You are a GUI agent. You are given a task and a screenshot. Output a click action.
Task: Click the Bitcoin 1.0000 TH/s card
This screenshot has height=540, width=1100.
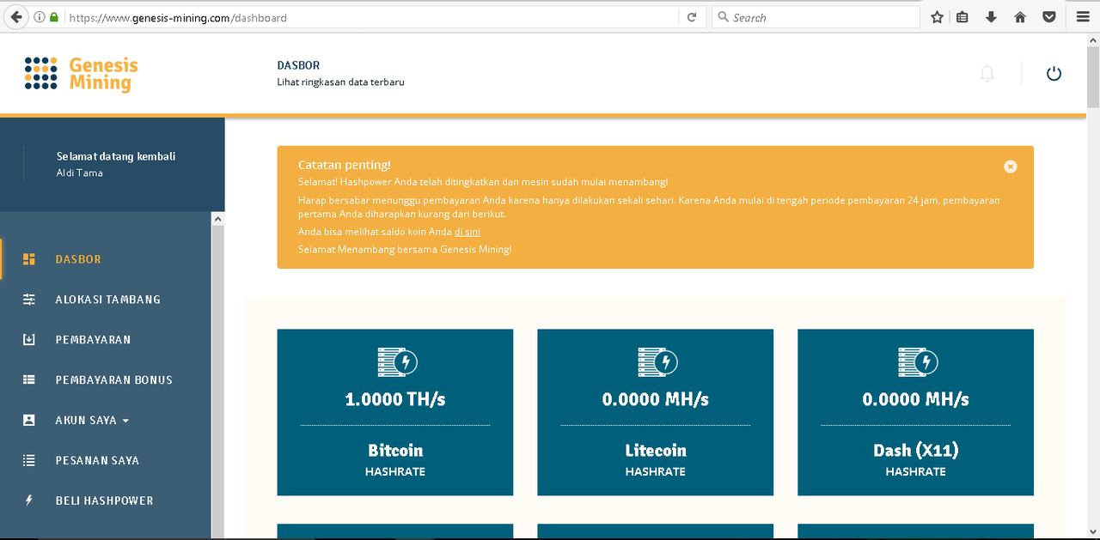(395, 412)
